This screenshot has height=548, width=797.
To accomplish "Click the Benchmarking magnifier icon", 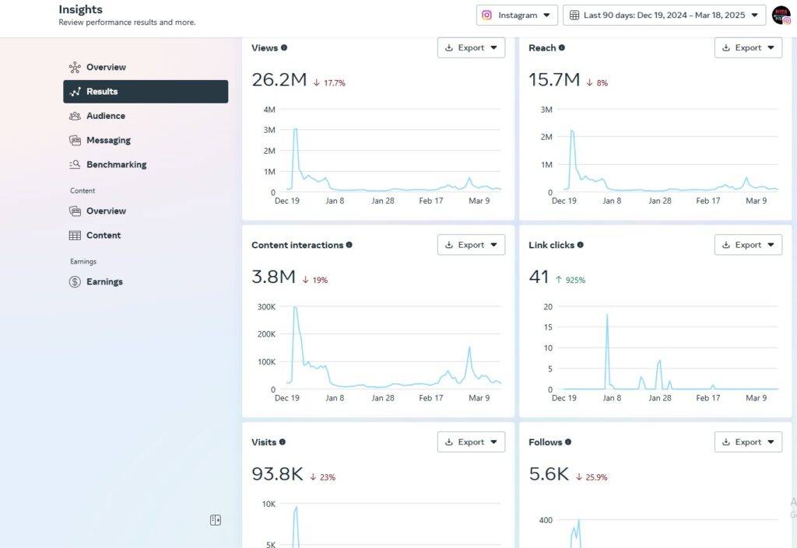I will pyautogui.click(x=75, y=165).
